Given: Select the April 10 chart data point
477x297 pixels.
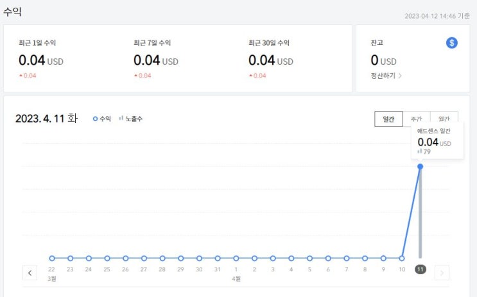Looking at the screenshot, I should pos(402,259).
